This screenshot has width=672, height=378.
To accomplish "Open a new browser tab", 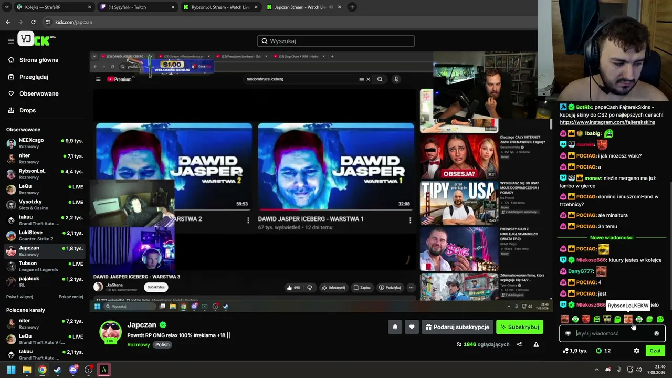I will tap(352, 7).
